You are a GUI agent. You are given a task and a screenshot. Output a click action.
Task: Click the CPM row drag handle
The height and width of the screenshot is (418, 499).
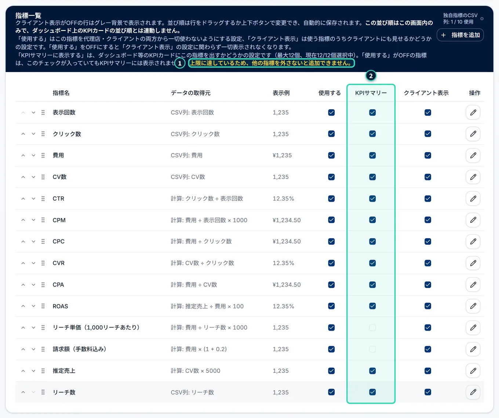tap(43, 220)
